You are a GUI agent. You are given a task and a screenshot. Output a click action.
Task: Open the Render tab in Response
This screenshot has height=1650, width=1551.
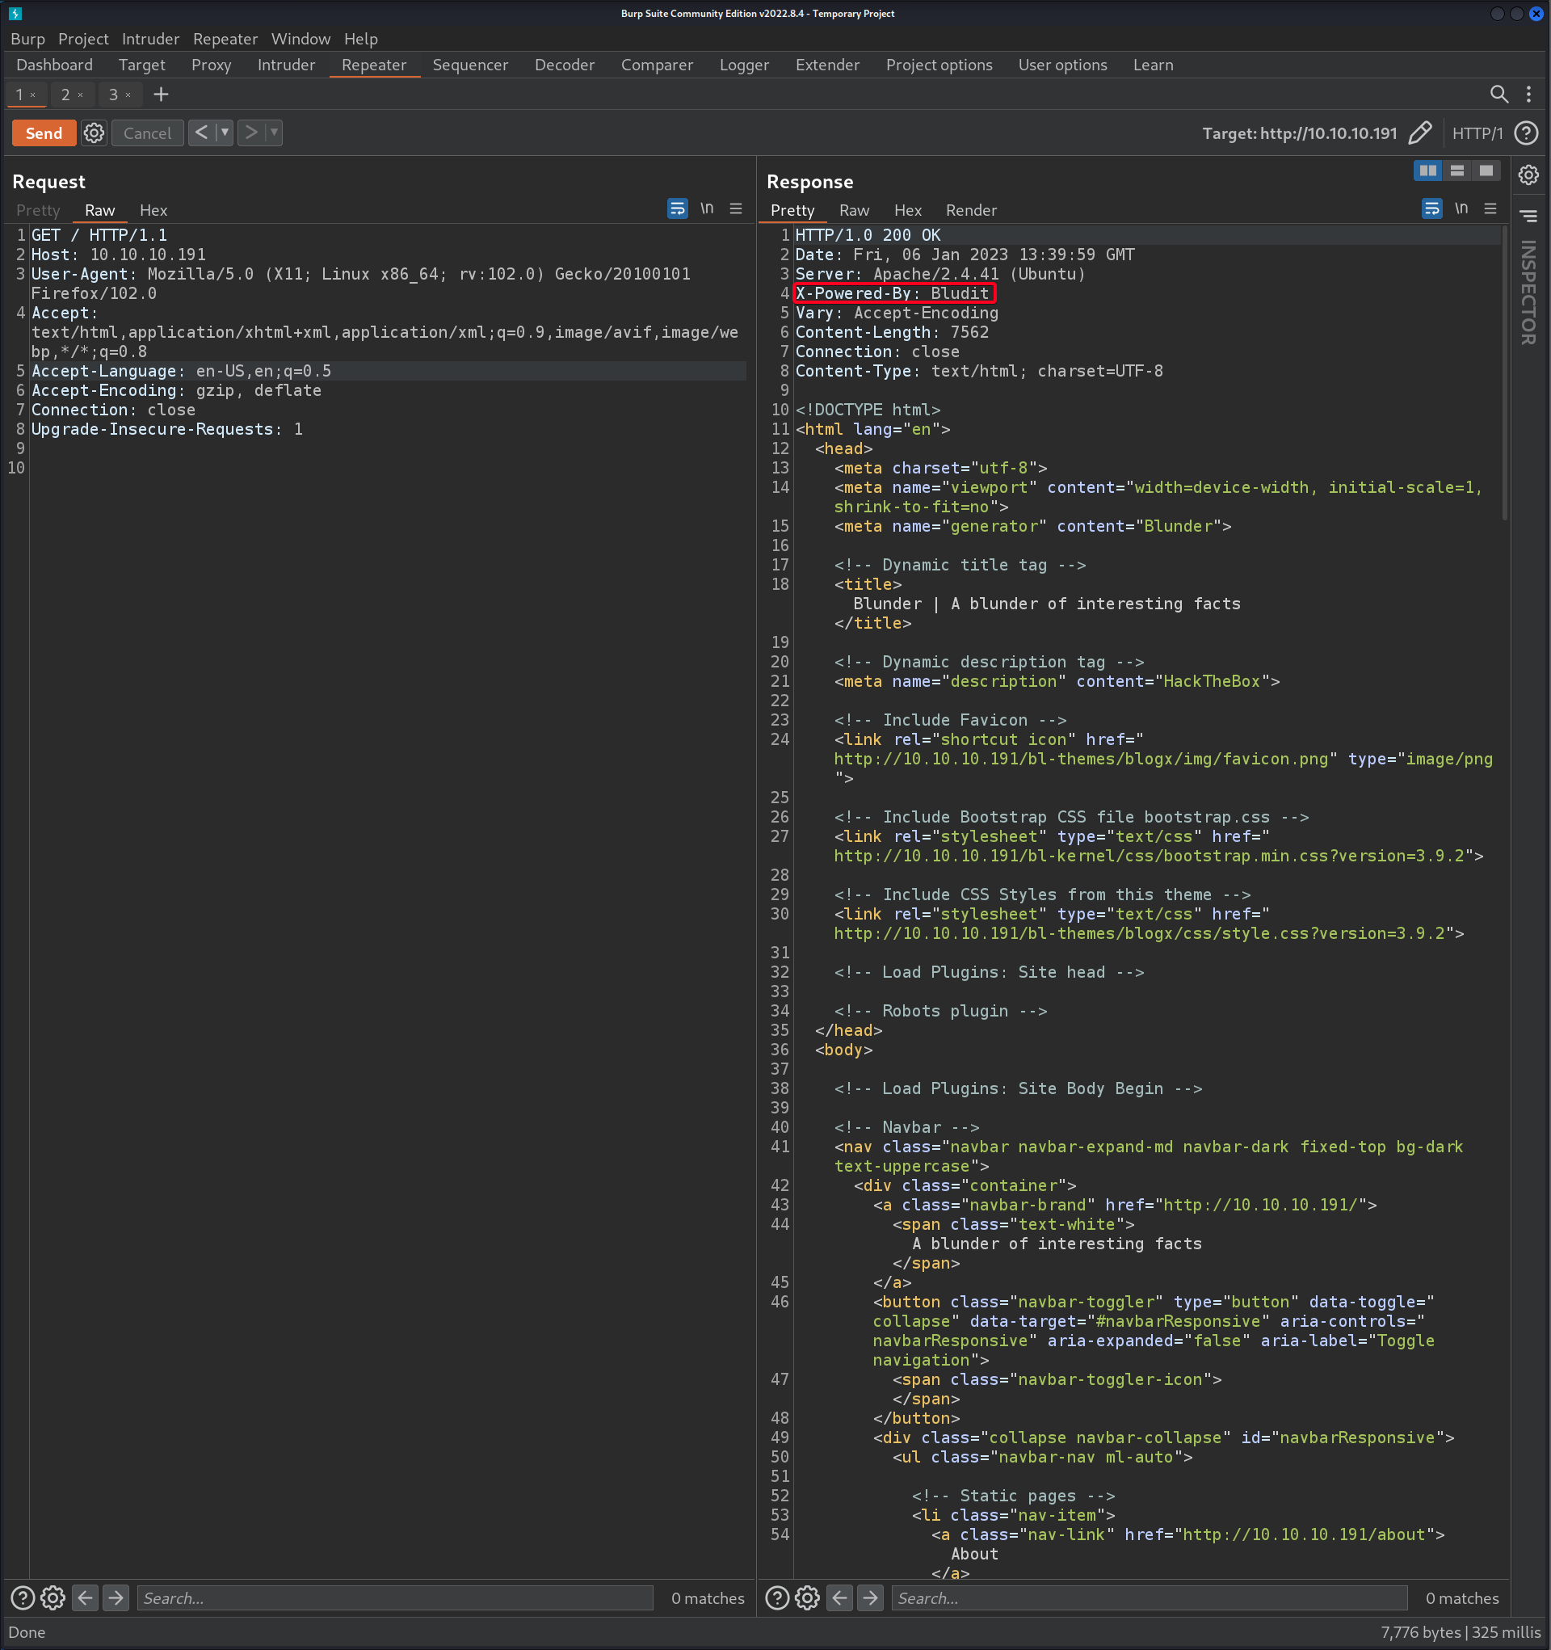[971, 210]
